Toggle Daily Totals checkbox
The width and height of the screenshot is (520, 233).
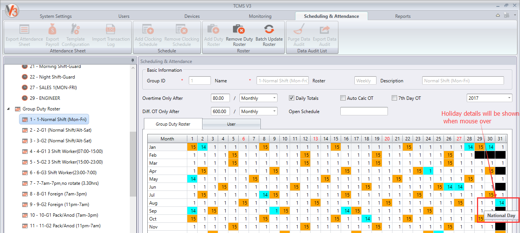coord(292,98)
